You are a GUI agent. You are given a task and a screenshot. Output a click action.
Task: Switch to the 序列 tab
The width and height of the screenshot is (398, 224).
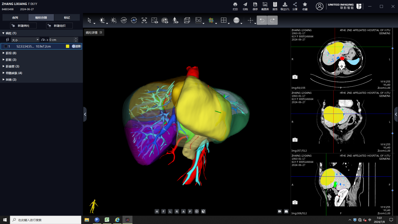click(15, 18)
